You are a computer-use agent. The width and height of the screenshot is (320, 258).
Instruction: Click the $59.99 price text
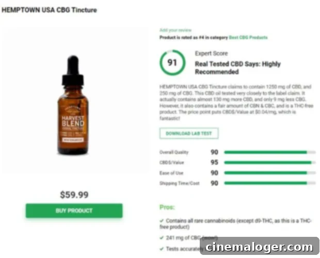[74, 195]
